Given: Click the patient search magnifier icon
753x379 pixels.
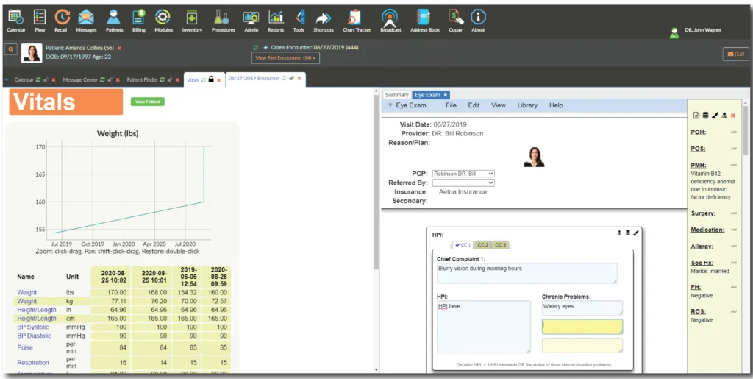Looking at the screenshot, I should 11,49.
